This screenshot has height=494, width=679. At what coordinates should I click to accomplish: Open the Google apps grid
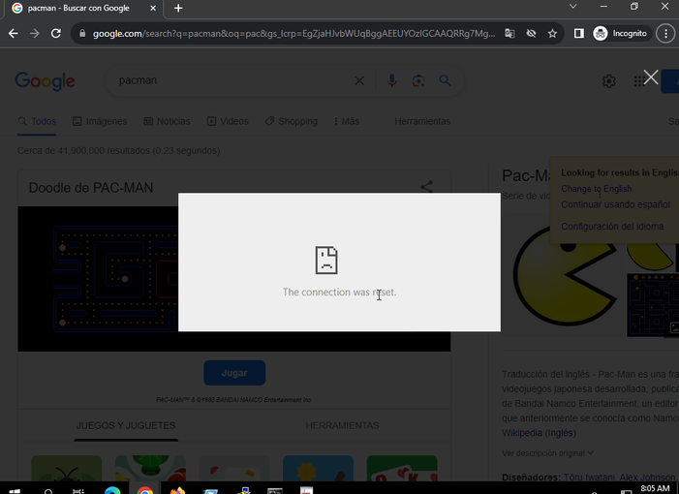point(638,81)
